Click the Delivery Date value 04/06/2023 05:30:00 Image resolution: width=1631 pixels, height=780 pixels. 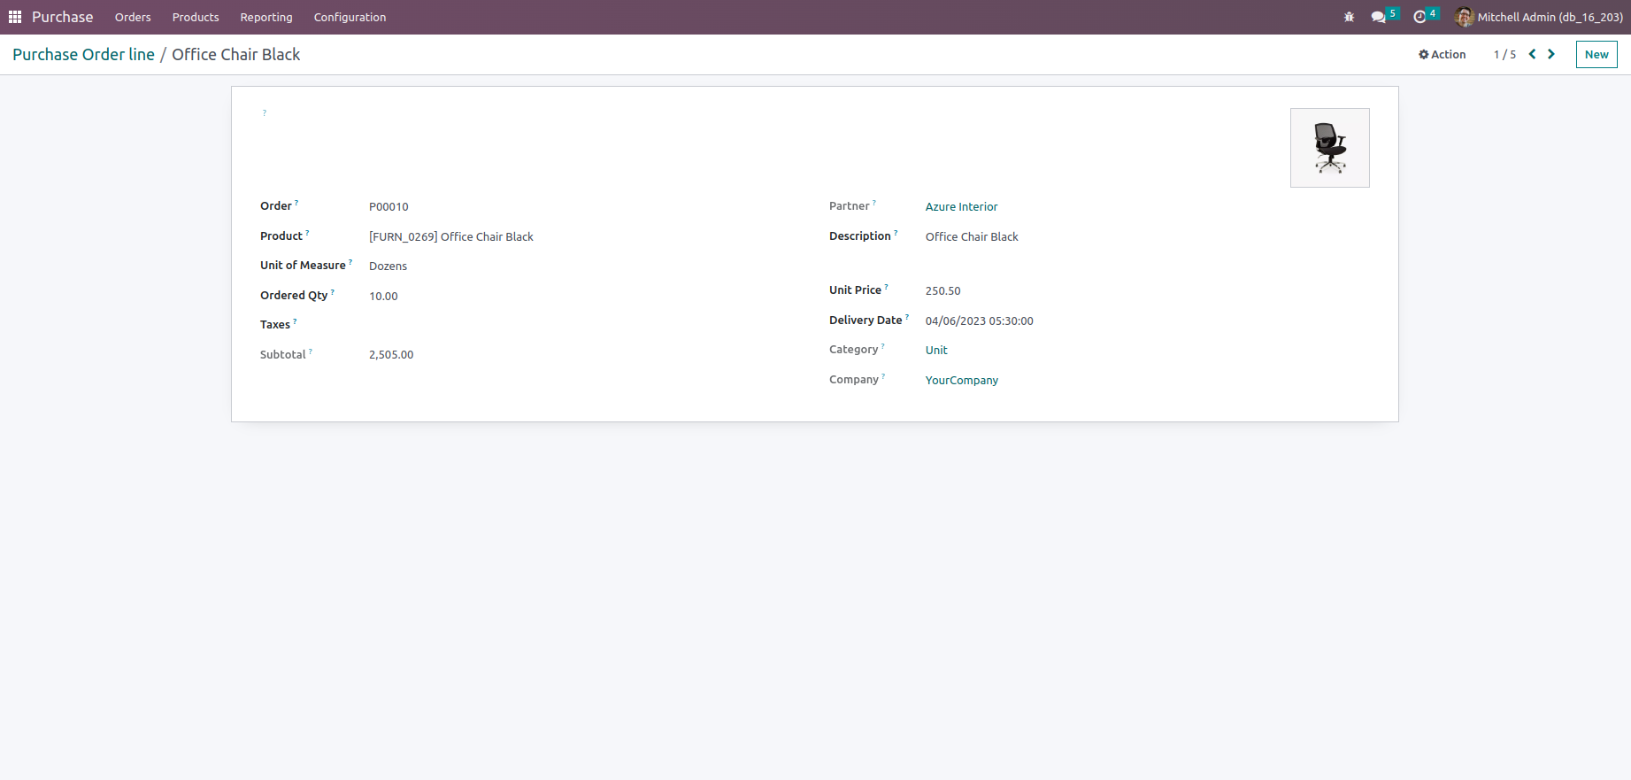click(979, 320)
